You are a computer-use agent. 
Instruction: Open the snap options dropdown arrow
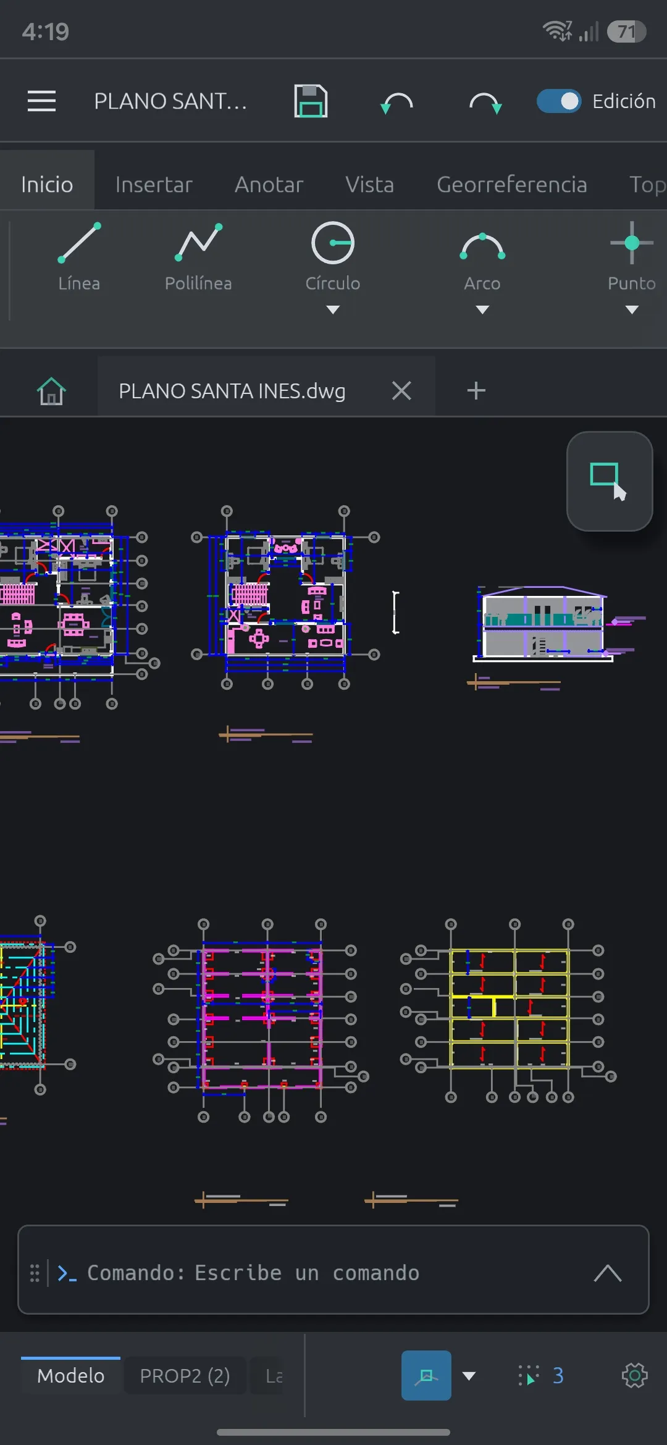point(469,1375)
